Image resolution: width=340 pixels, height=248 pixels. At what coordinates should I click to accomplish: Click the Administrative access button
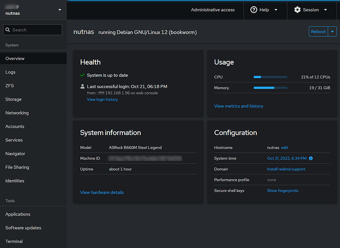[212, 10]
